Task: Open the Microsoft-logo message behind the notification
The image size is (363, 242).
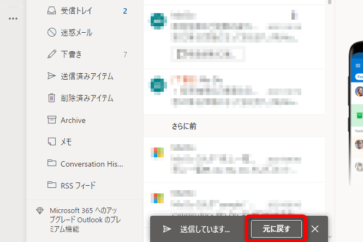Action: (x=234, y=199)
